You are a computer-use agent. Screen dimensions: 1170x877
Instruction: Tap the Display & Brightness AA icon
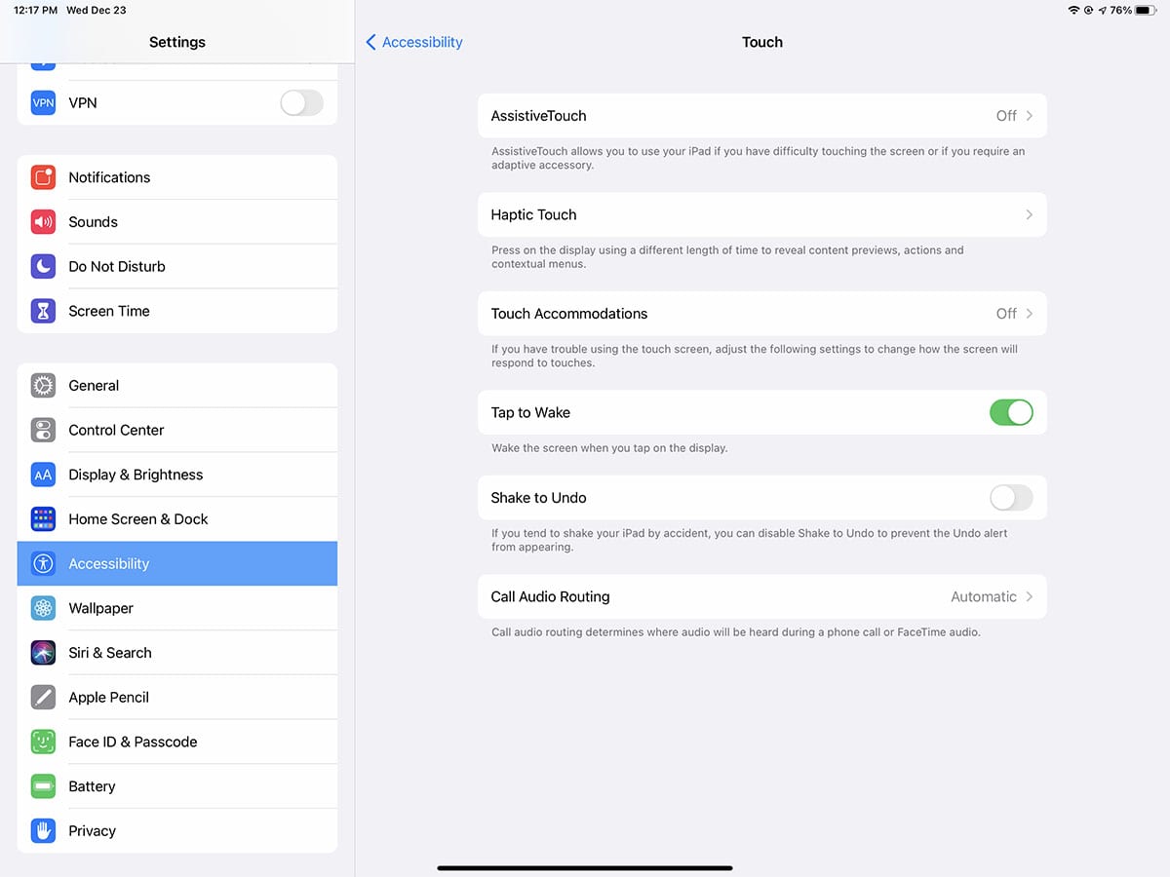[x=43, y=475]
